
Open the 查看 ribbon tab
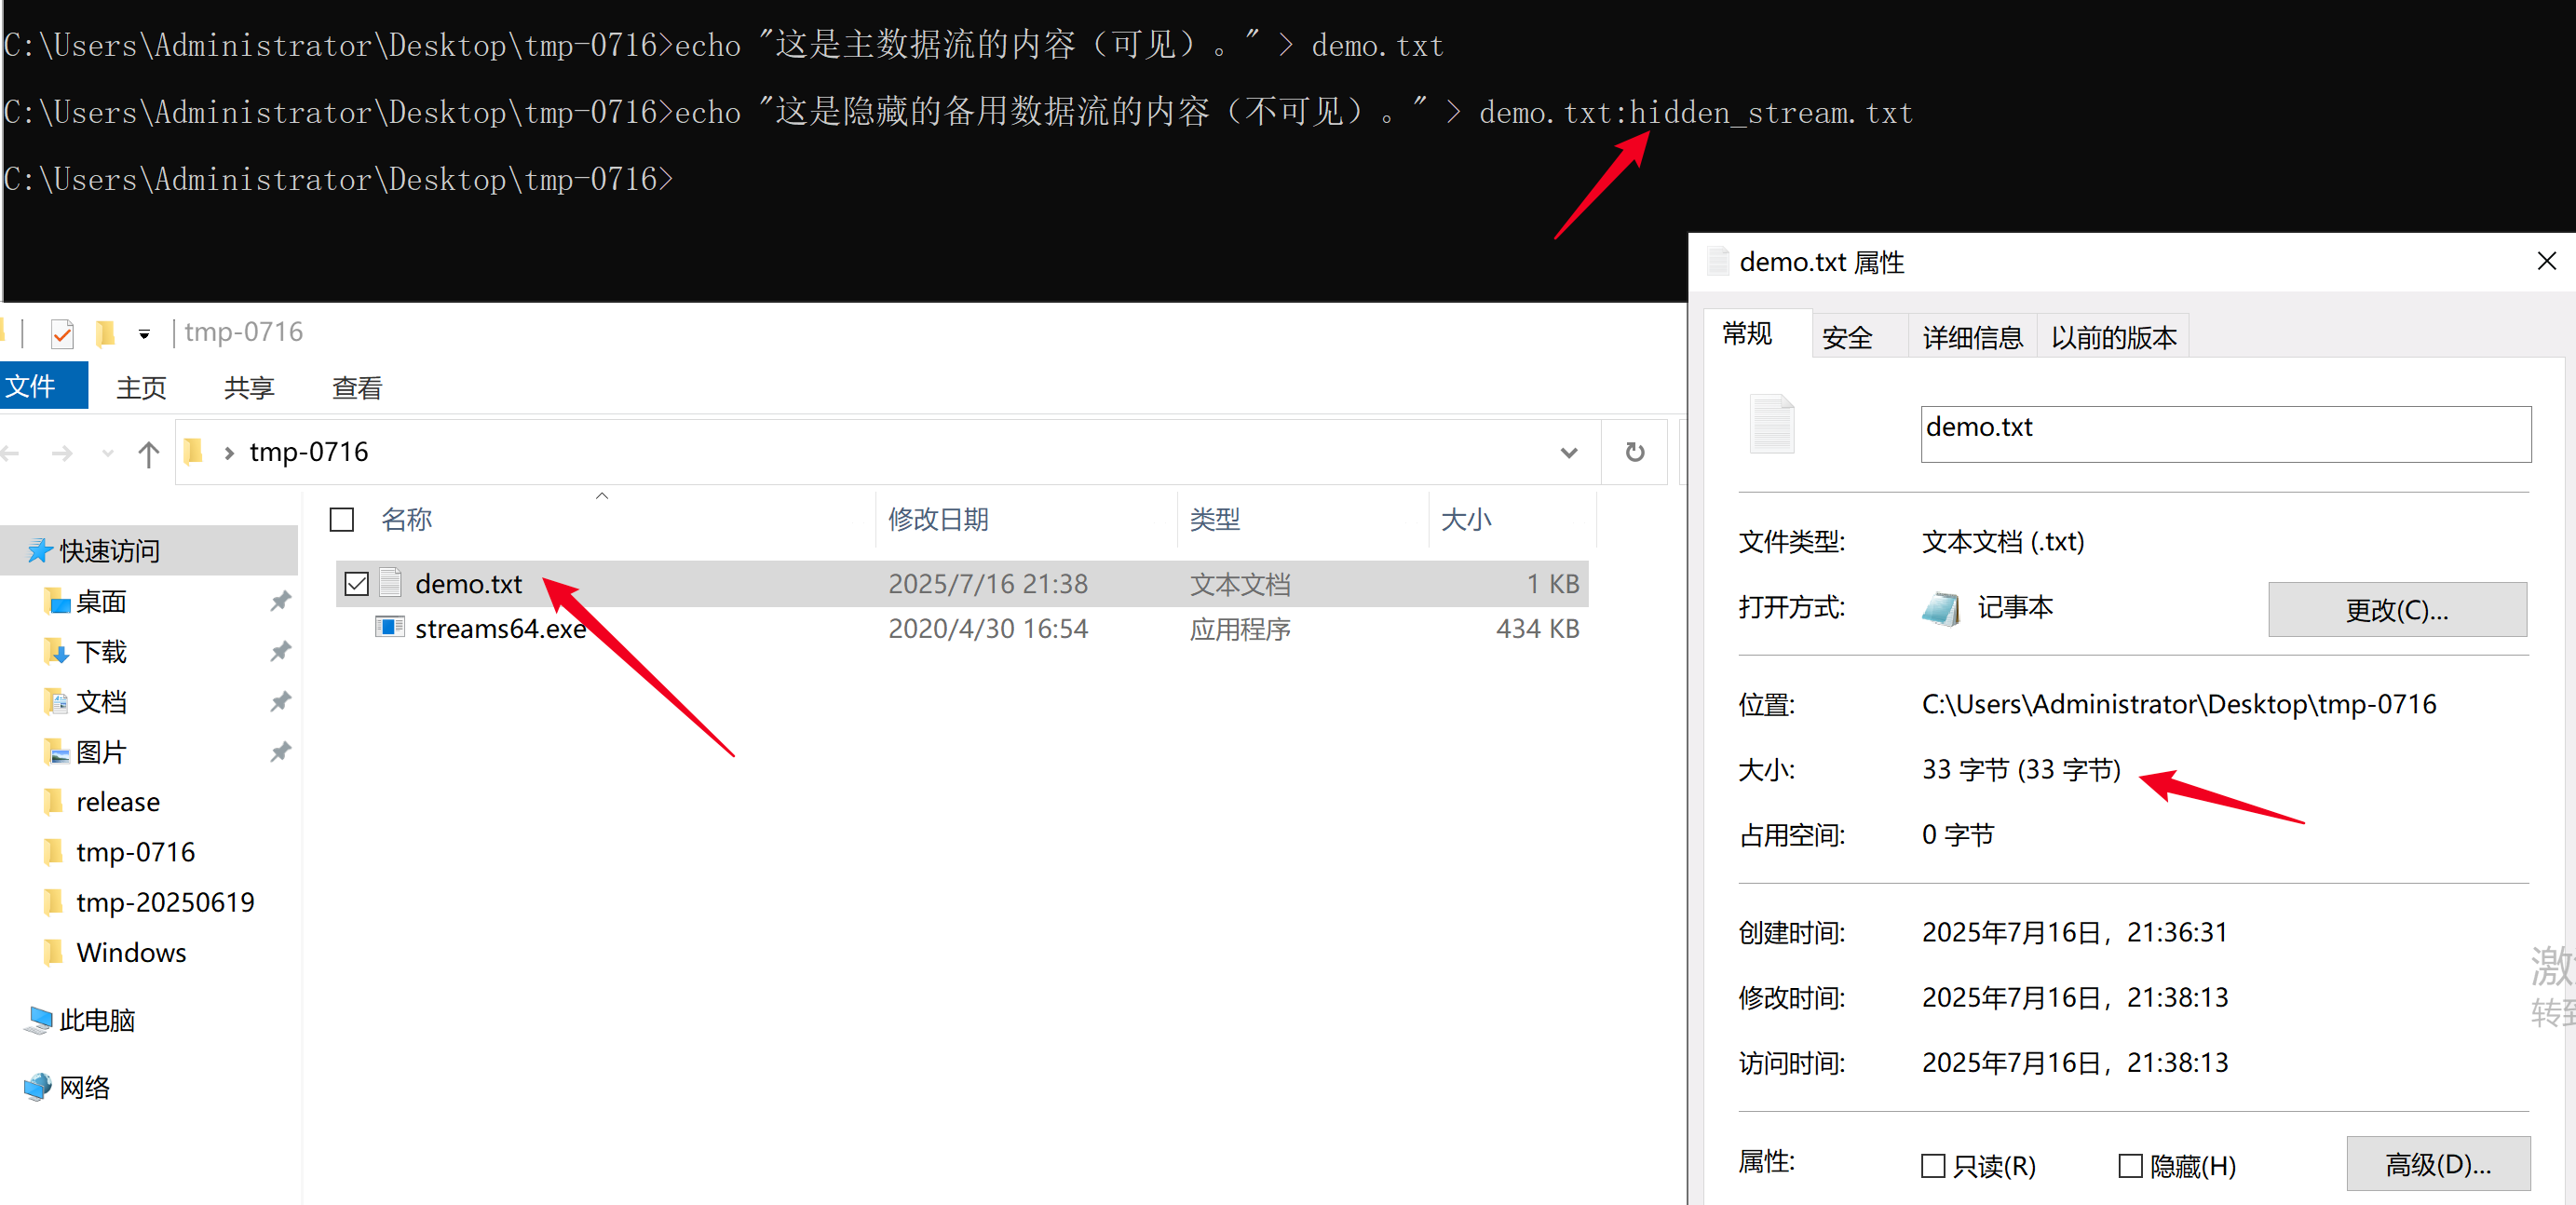point(356,387)
